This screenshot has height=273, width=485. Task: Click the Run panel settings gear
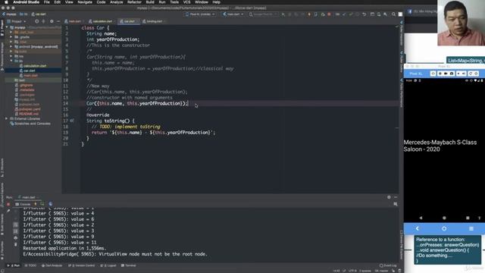389,197
